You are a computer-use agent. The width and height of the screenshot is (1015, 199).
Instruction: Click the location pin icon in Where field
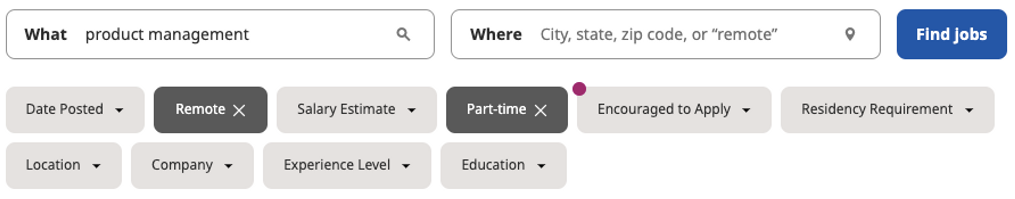[850, 35]
